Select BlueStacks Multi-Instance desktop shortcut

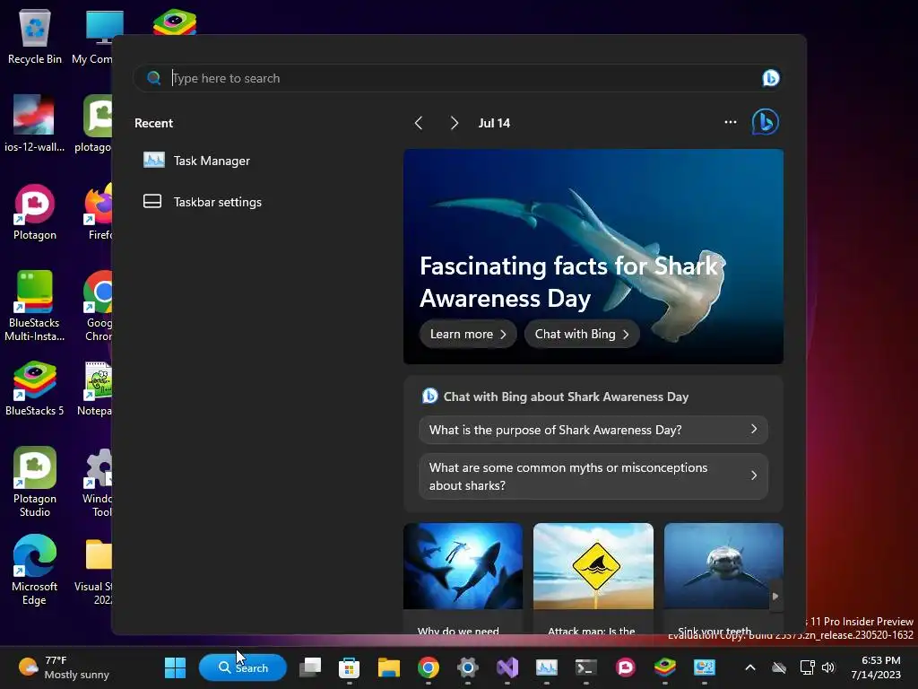click(x=35, y=306)
